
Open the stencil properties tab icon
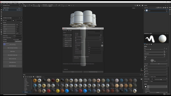coord(149,44)
